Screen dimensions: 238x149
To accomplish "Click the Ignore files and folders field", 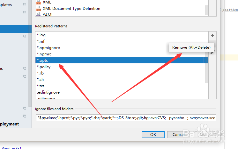I will point(126,118).
